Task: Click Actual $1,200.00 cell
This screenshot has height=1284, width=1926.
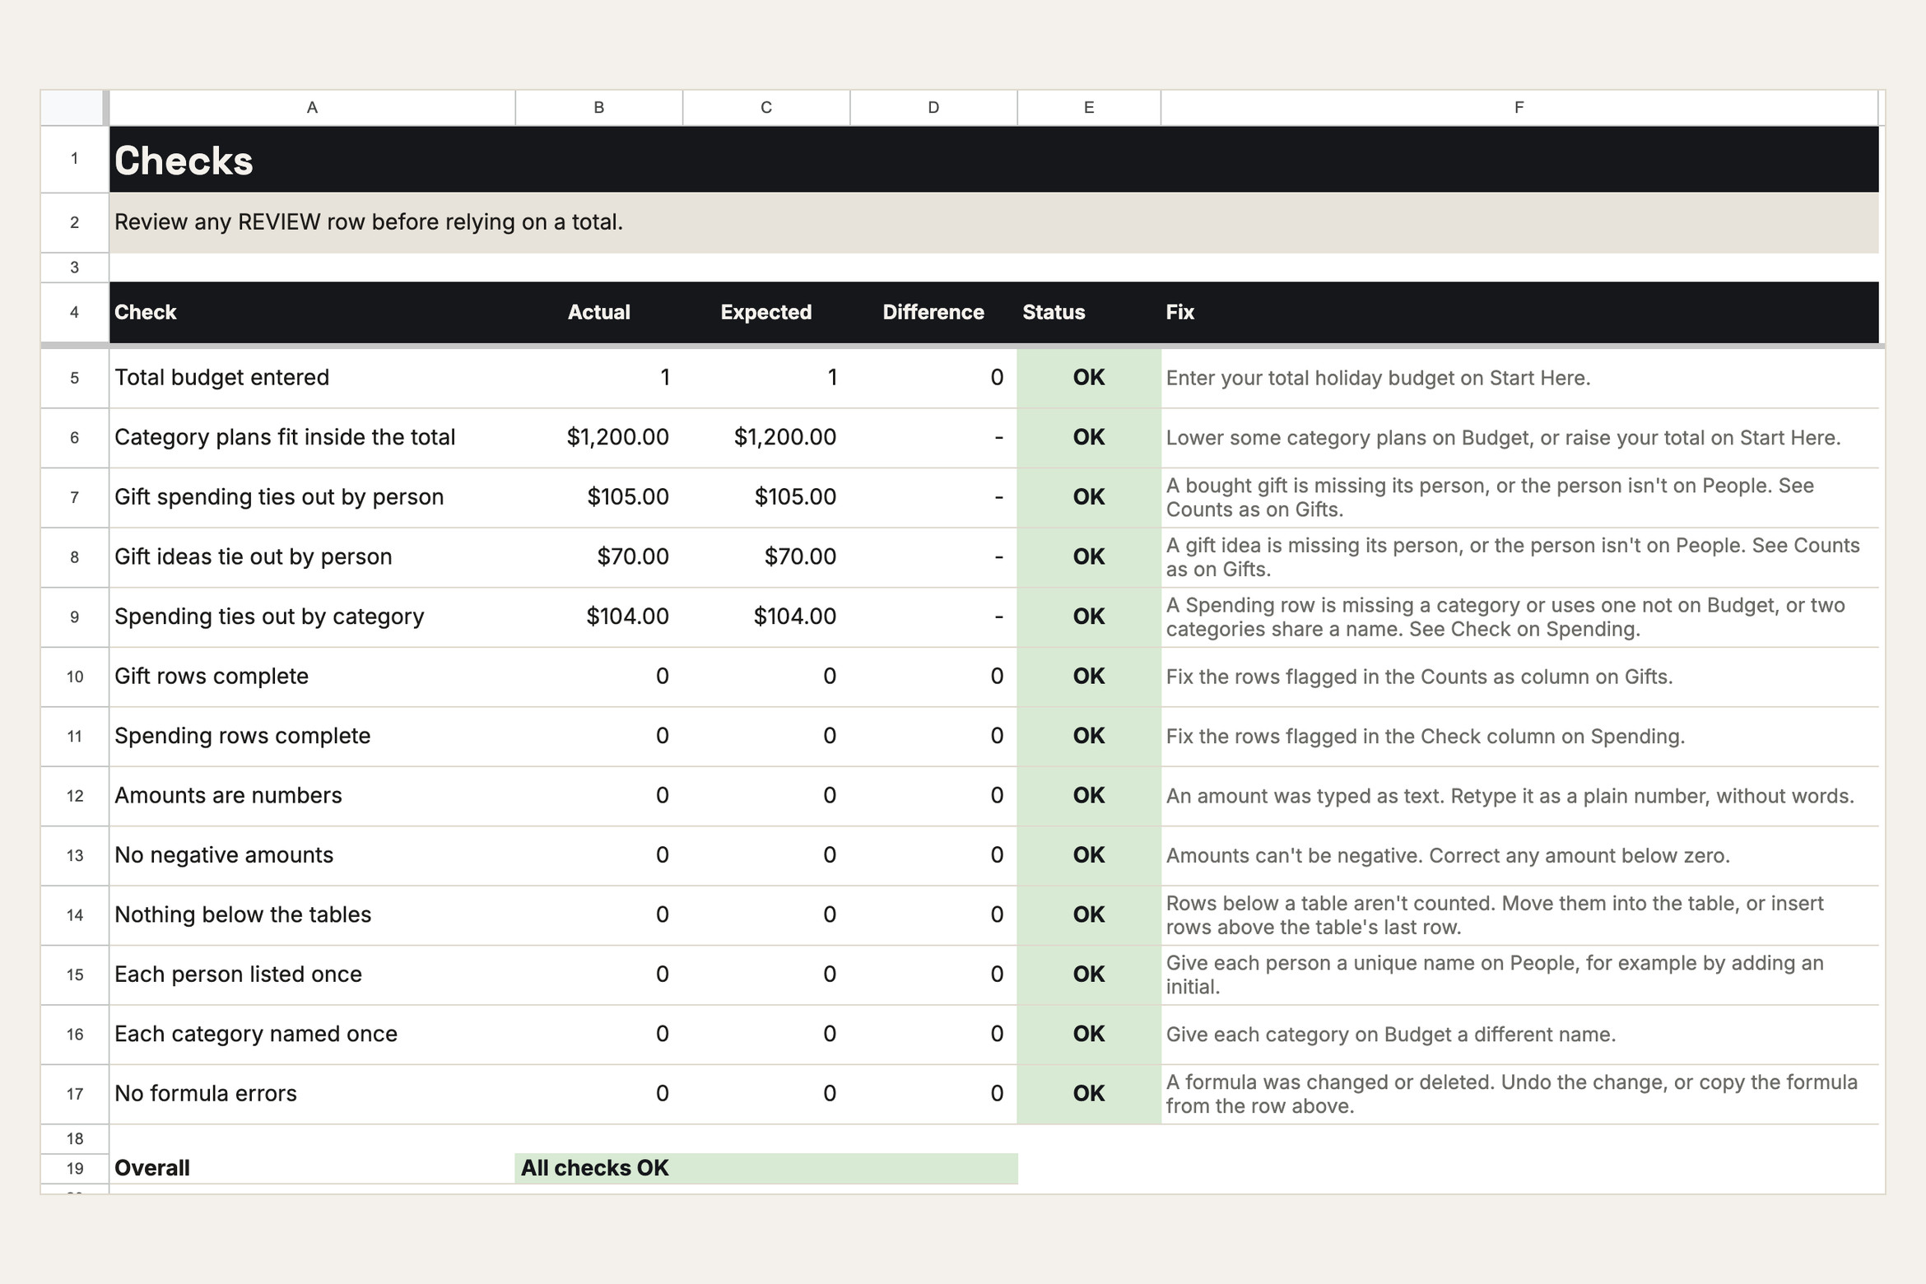Action: (x=599, y=438)
